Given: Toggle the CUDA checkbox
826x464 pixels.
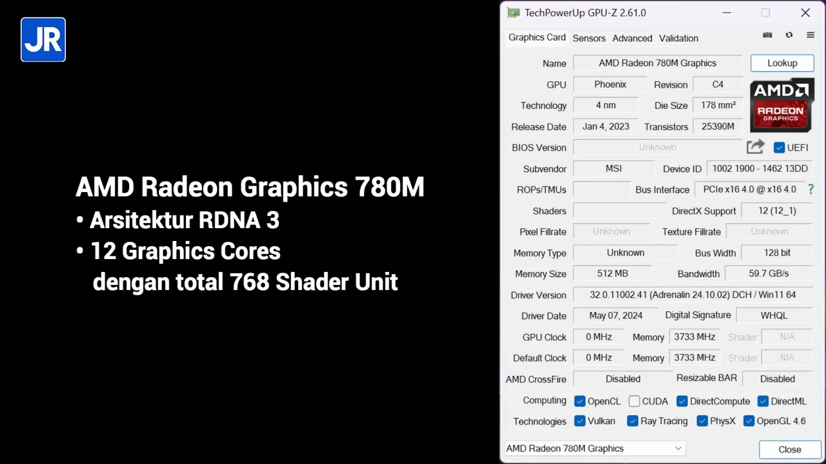Looking at the screenshot, I should click(634, 401).
